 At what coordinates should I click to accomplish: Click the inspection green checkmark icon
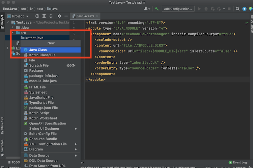click(246, 23)
